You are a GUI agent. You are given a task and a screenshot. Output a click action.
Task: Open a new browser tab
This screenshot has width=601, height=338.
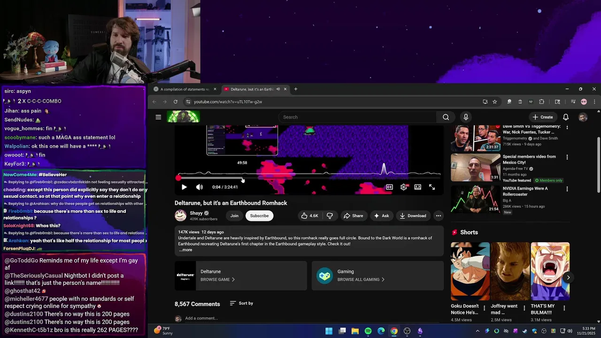tap(295, 89)
